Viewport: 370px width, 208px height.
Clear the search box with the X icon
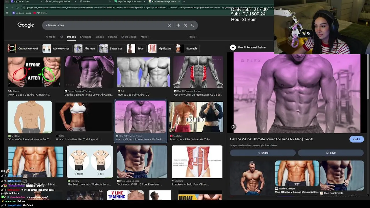169,25
